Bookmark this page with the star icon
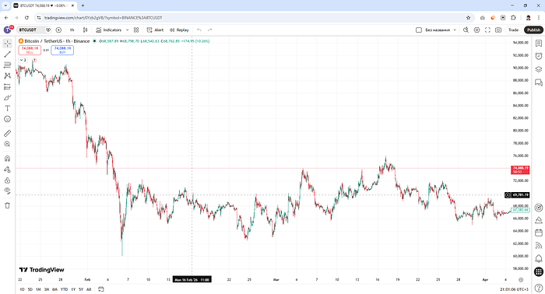The image size is (545, 294). 468,18
